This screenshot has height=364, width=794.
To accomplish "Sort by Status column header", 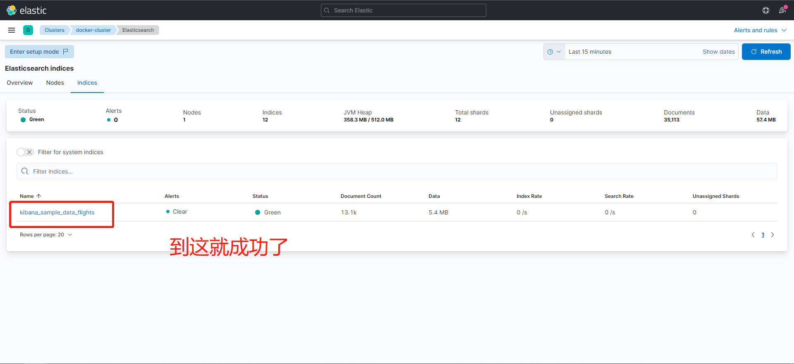I will [x=260, y=196].
